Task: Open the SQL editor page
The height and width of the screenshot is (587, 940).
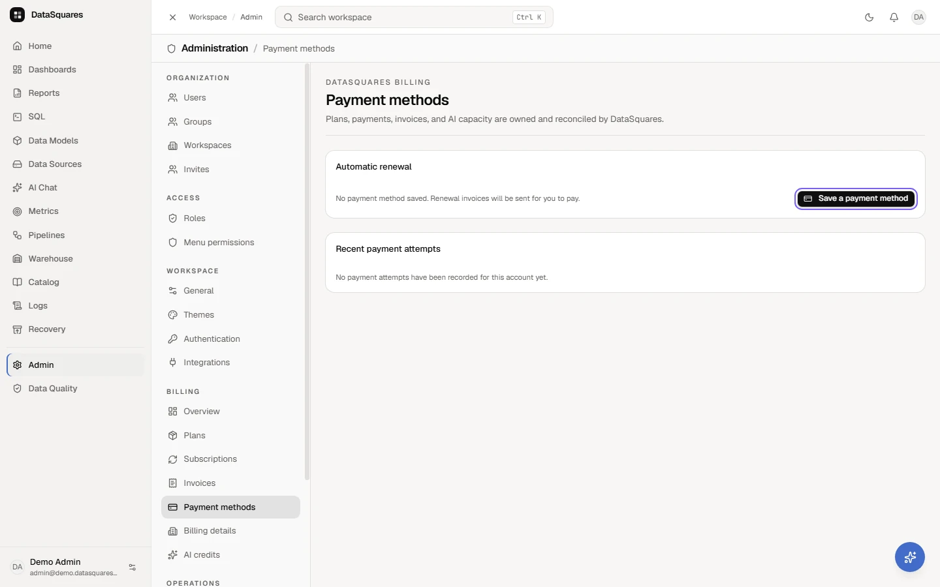Action: 75,117
